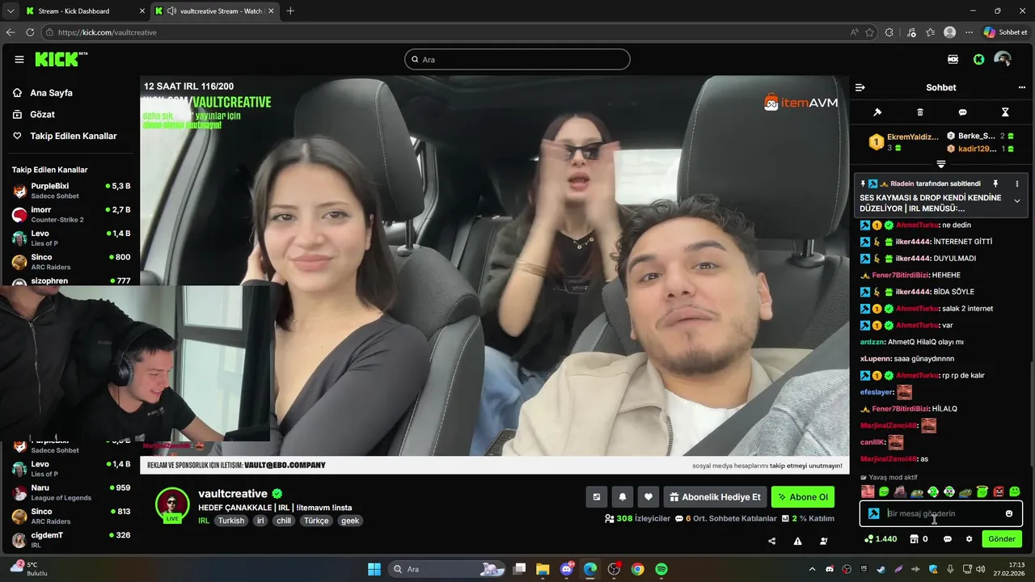1035x582 pixels.
Task: Reload the page
Action: pyautogui.click(x=30, y=32)
